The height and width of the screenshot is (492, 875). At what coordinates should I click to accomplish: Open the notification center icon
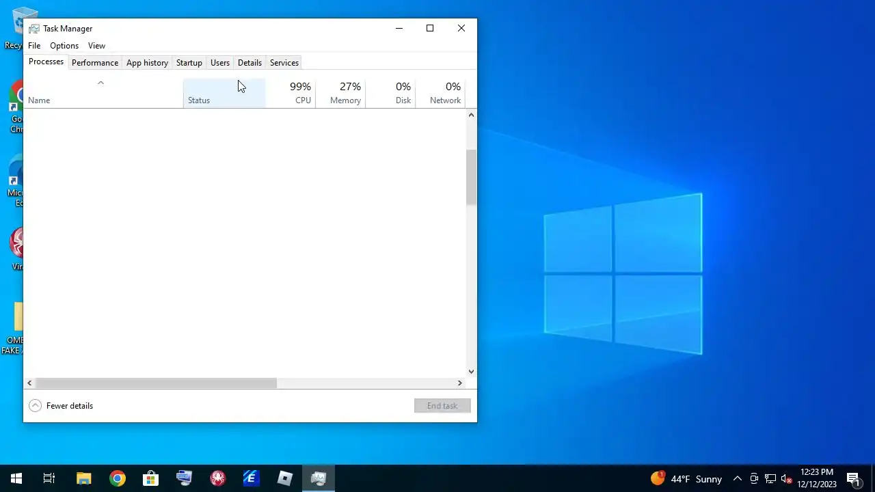click(852, 478)
